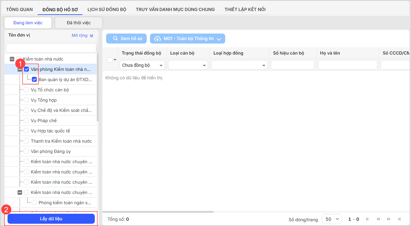Click the horizontal scrollbar under the table
Screen dimensions: 411x226
158,212
